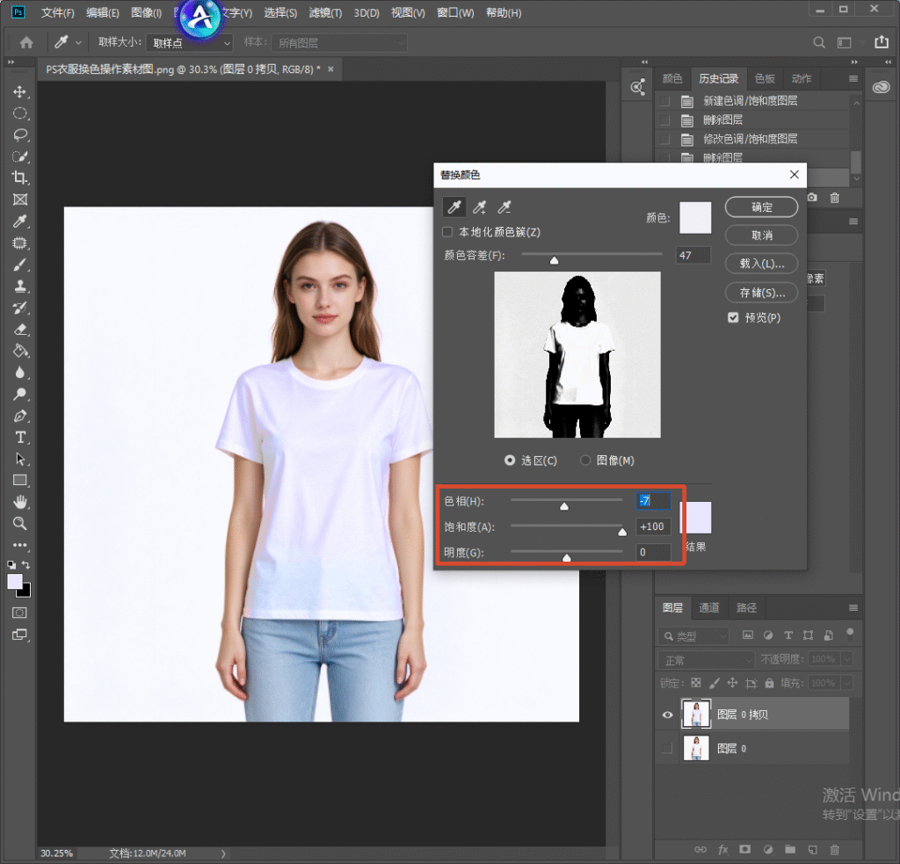Click the 取消 button
Screen dimensions: 900x864
tap(762, 236)
